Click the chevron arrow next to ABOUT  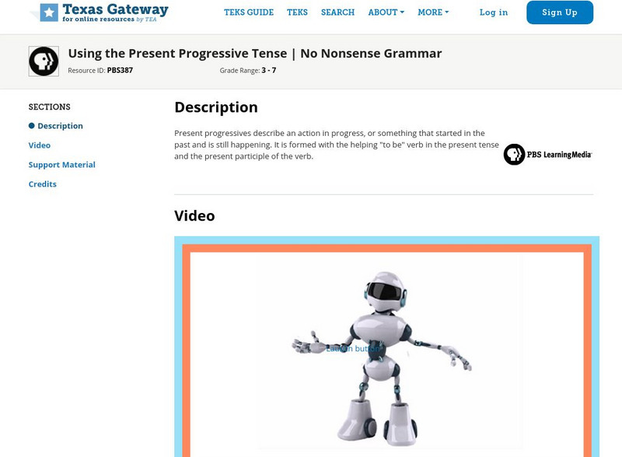pos(401,12)
